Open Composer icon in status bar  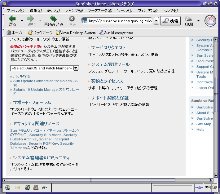(27, 187)
